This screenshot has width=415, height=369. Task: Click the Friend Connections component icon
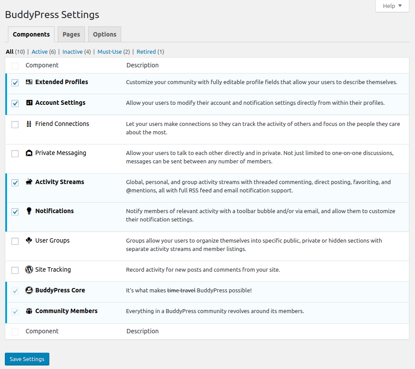coord(29,124)
